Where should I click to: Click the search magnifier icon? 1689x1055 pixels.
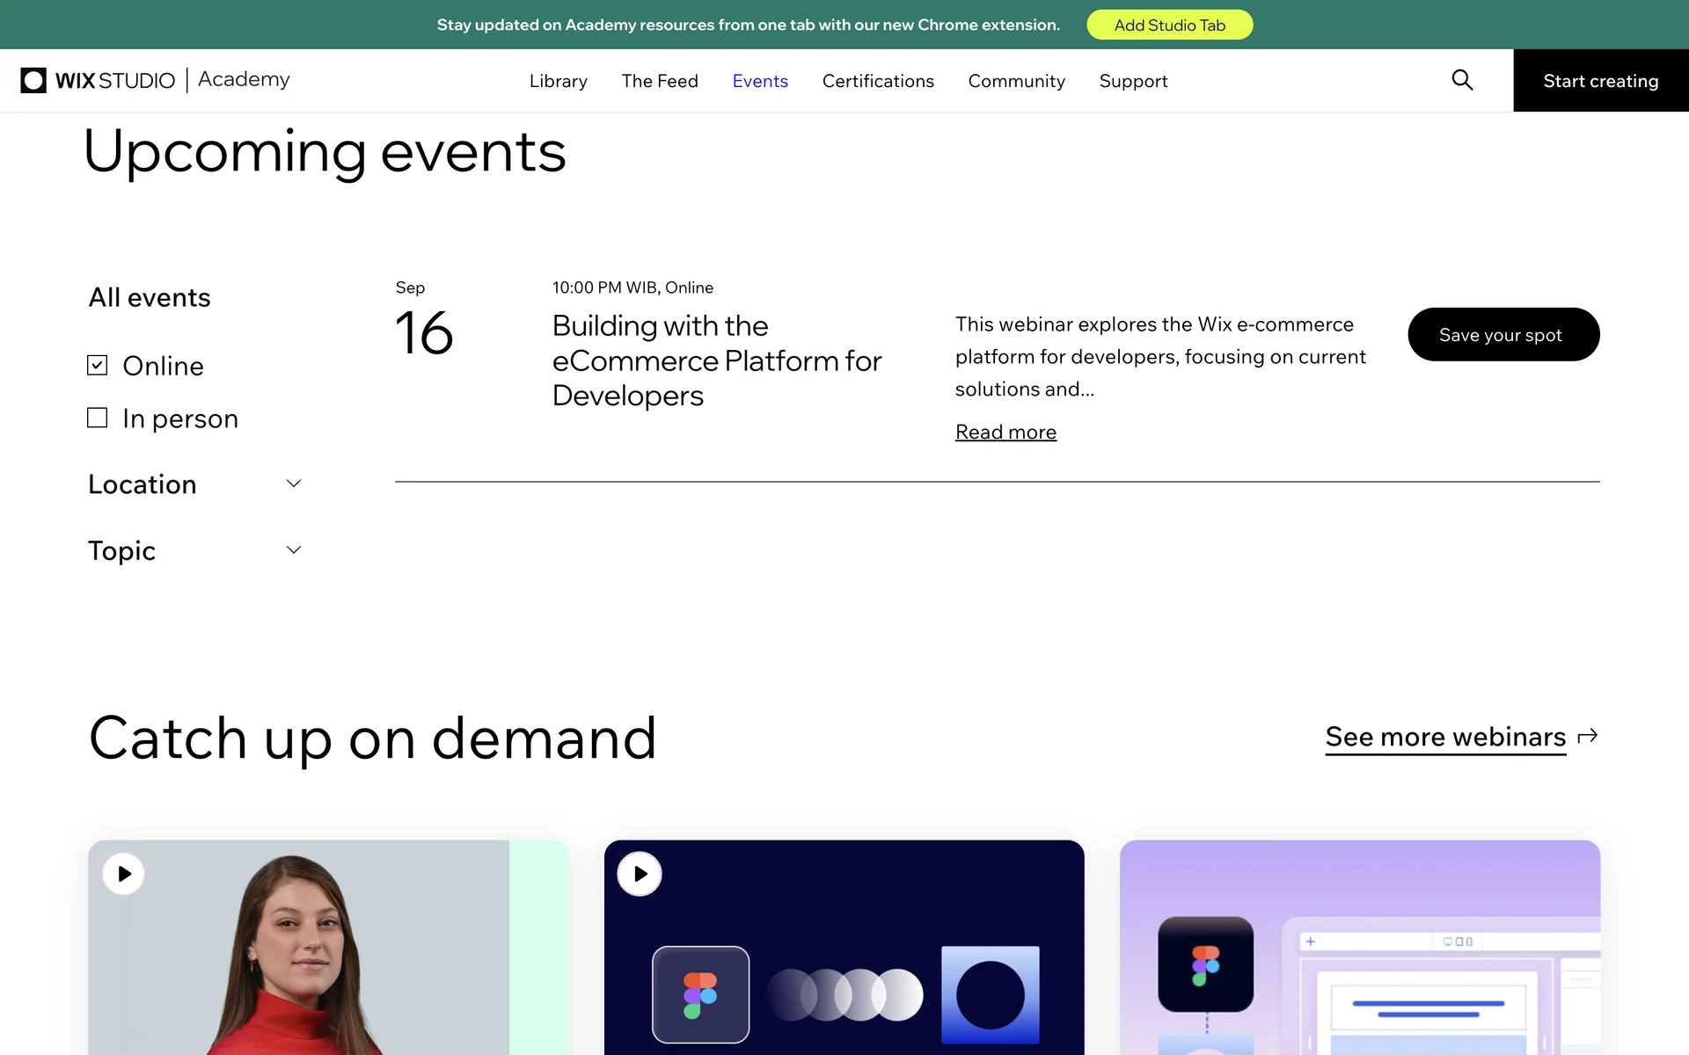click(x=1462, y=80)
